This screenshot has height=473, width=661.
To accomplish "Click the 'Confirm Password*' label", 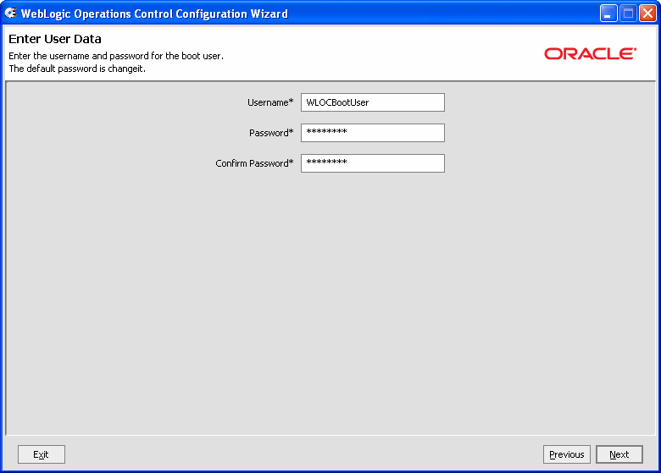I will (x=254, y=163).
